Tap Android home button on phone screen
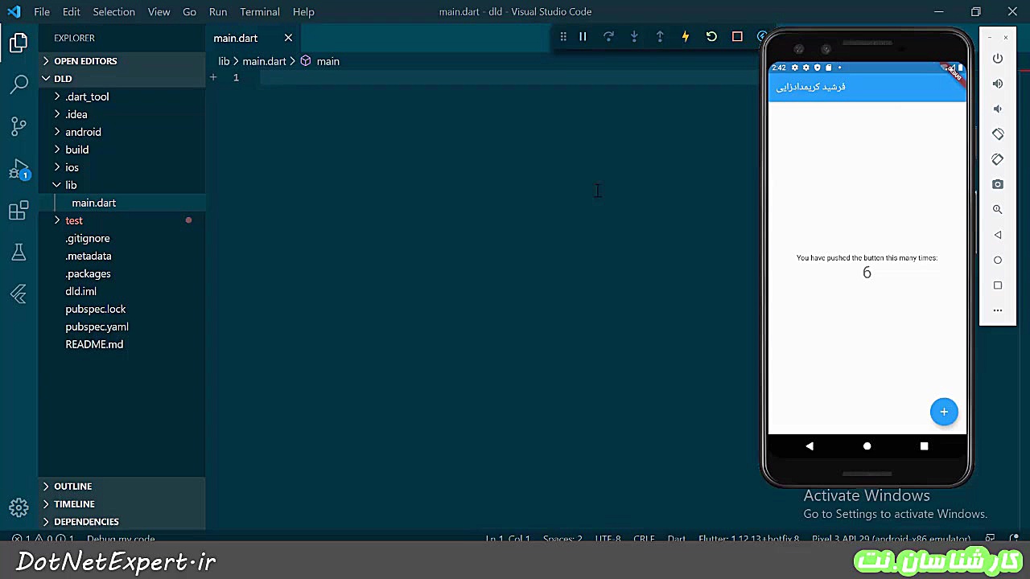The width and height of the screenshot is (1030, 579). pos(867,446)
